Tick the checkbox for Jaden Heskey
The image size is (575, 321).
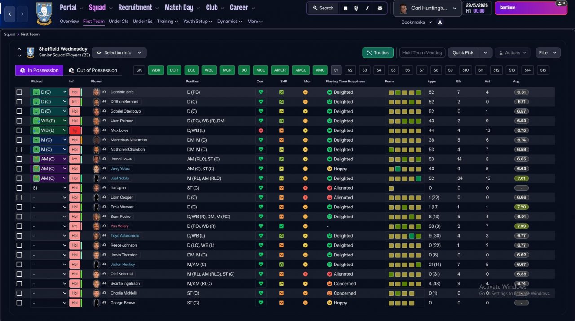click(19, 265)
